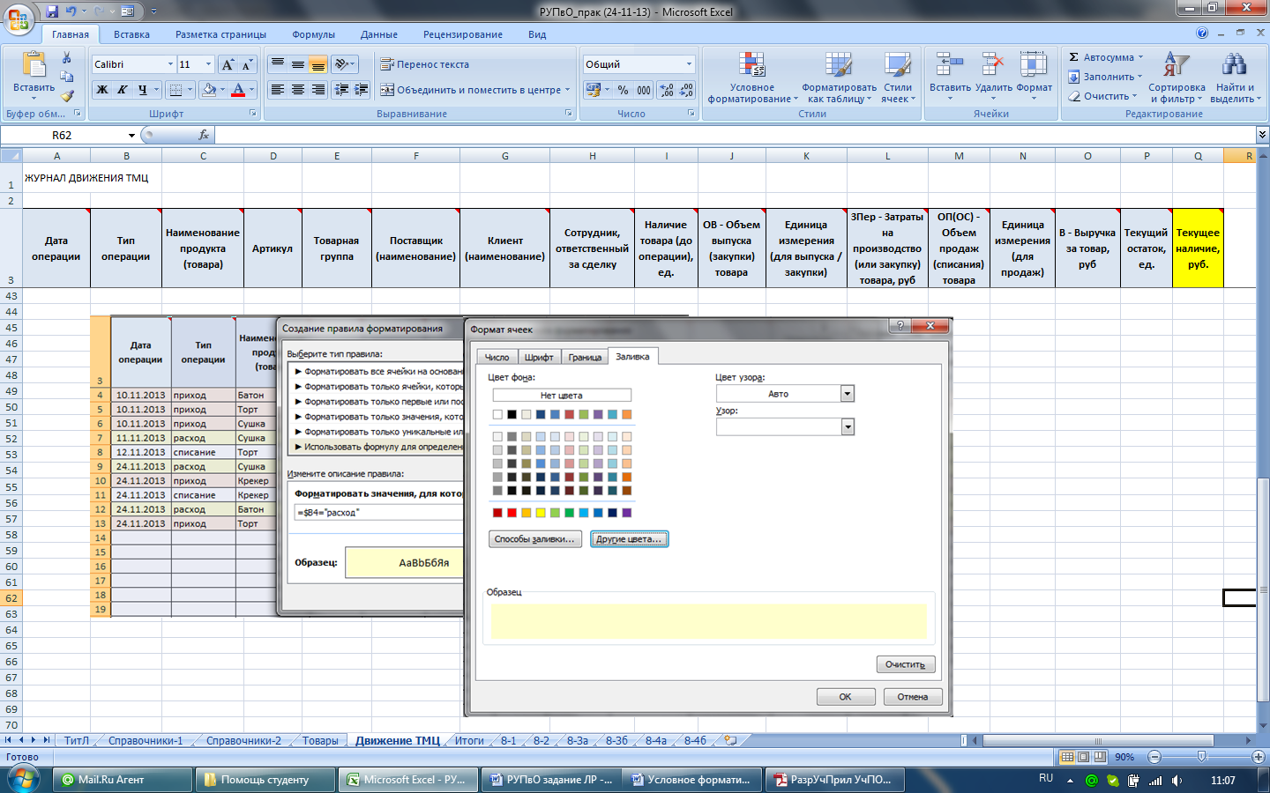Adjust the zoom slider in status bar
This screenshot has height=793, width=1270.
tap(1201, 757)
